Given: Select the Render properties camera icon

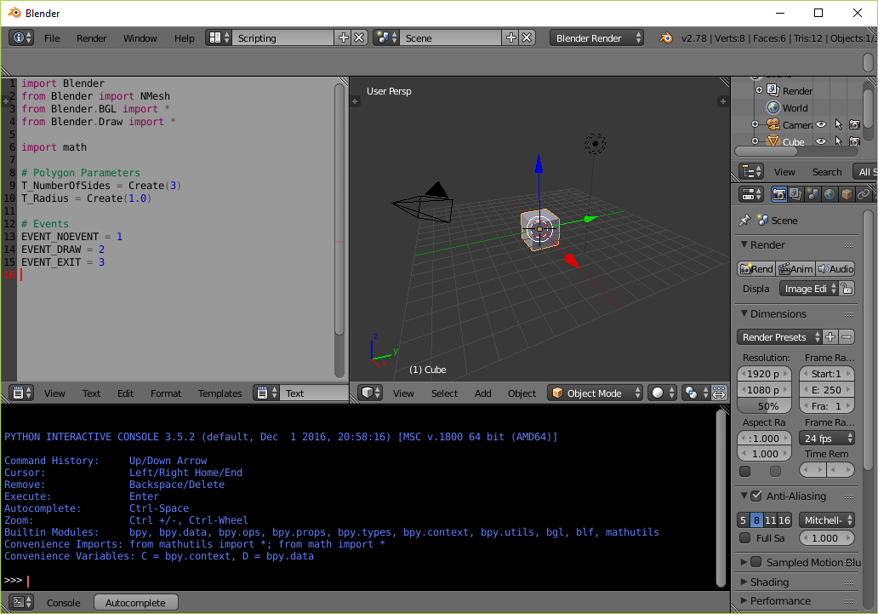Looking at the screenshot, I should click(778, 194).
